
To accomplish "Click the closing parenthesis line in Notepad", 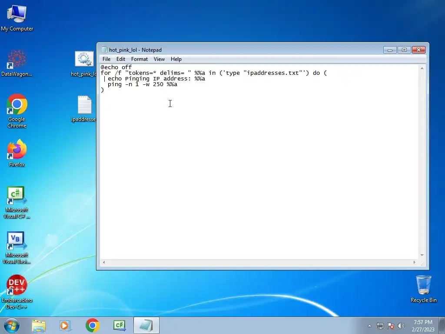I will coord(102,90).
